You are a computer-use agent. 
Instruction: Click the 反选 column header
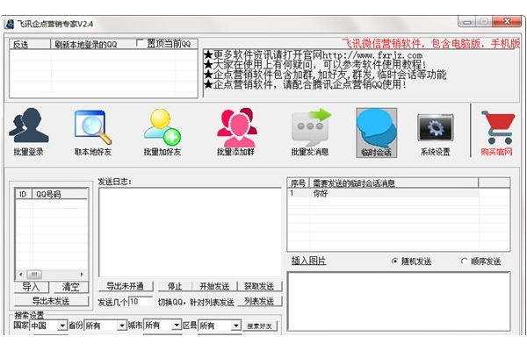tap(30, 45)
